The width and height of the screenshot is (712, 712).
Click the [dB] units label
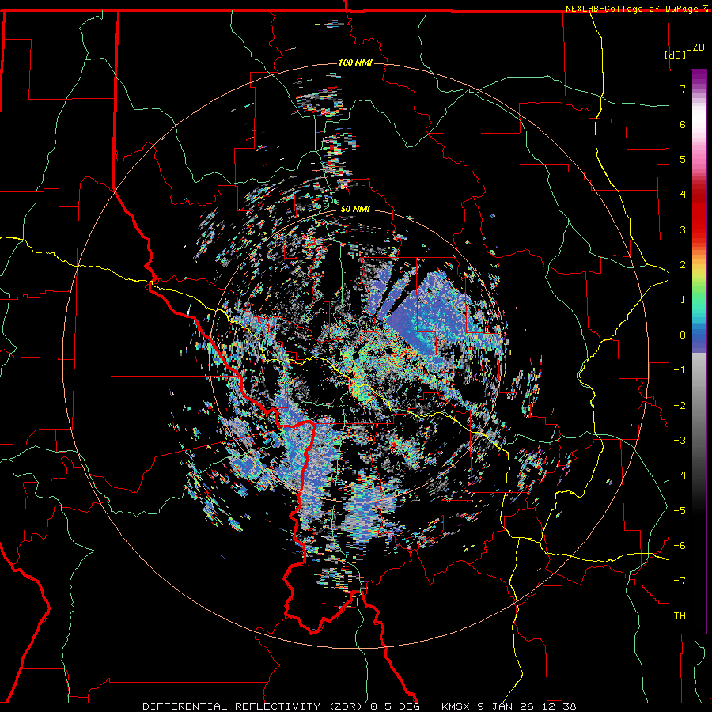pyautogui.click(x=675, y=55)
